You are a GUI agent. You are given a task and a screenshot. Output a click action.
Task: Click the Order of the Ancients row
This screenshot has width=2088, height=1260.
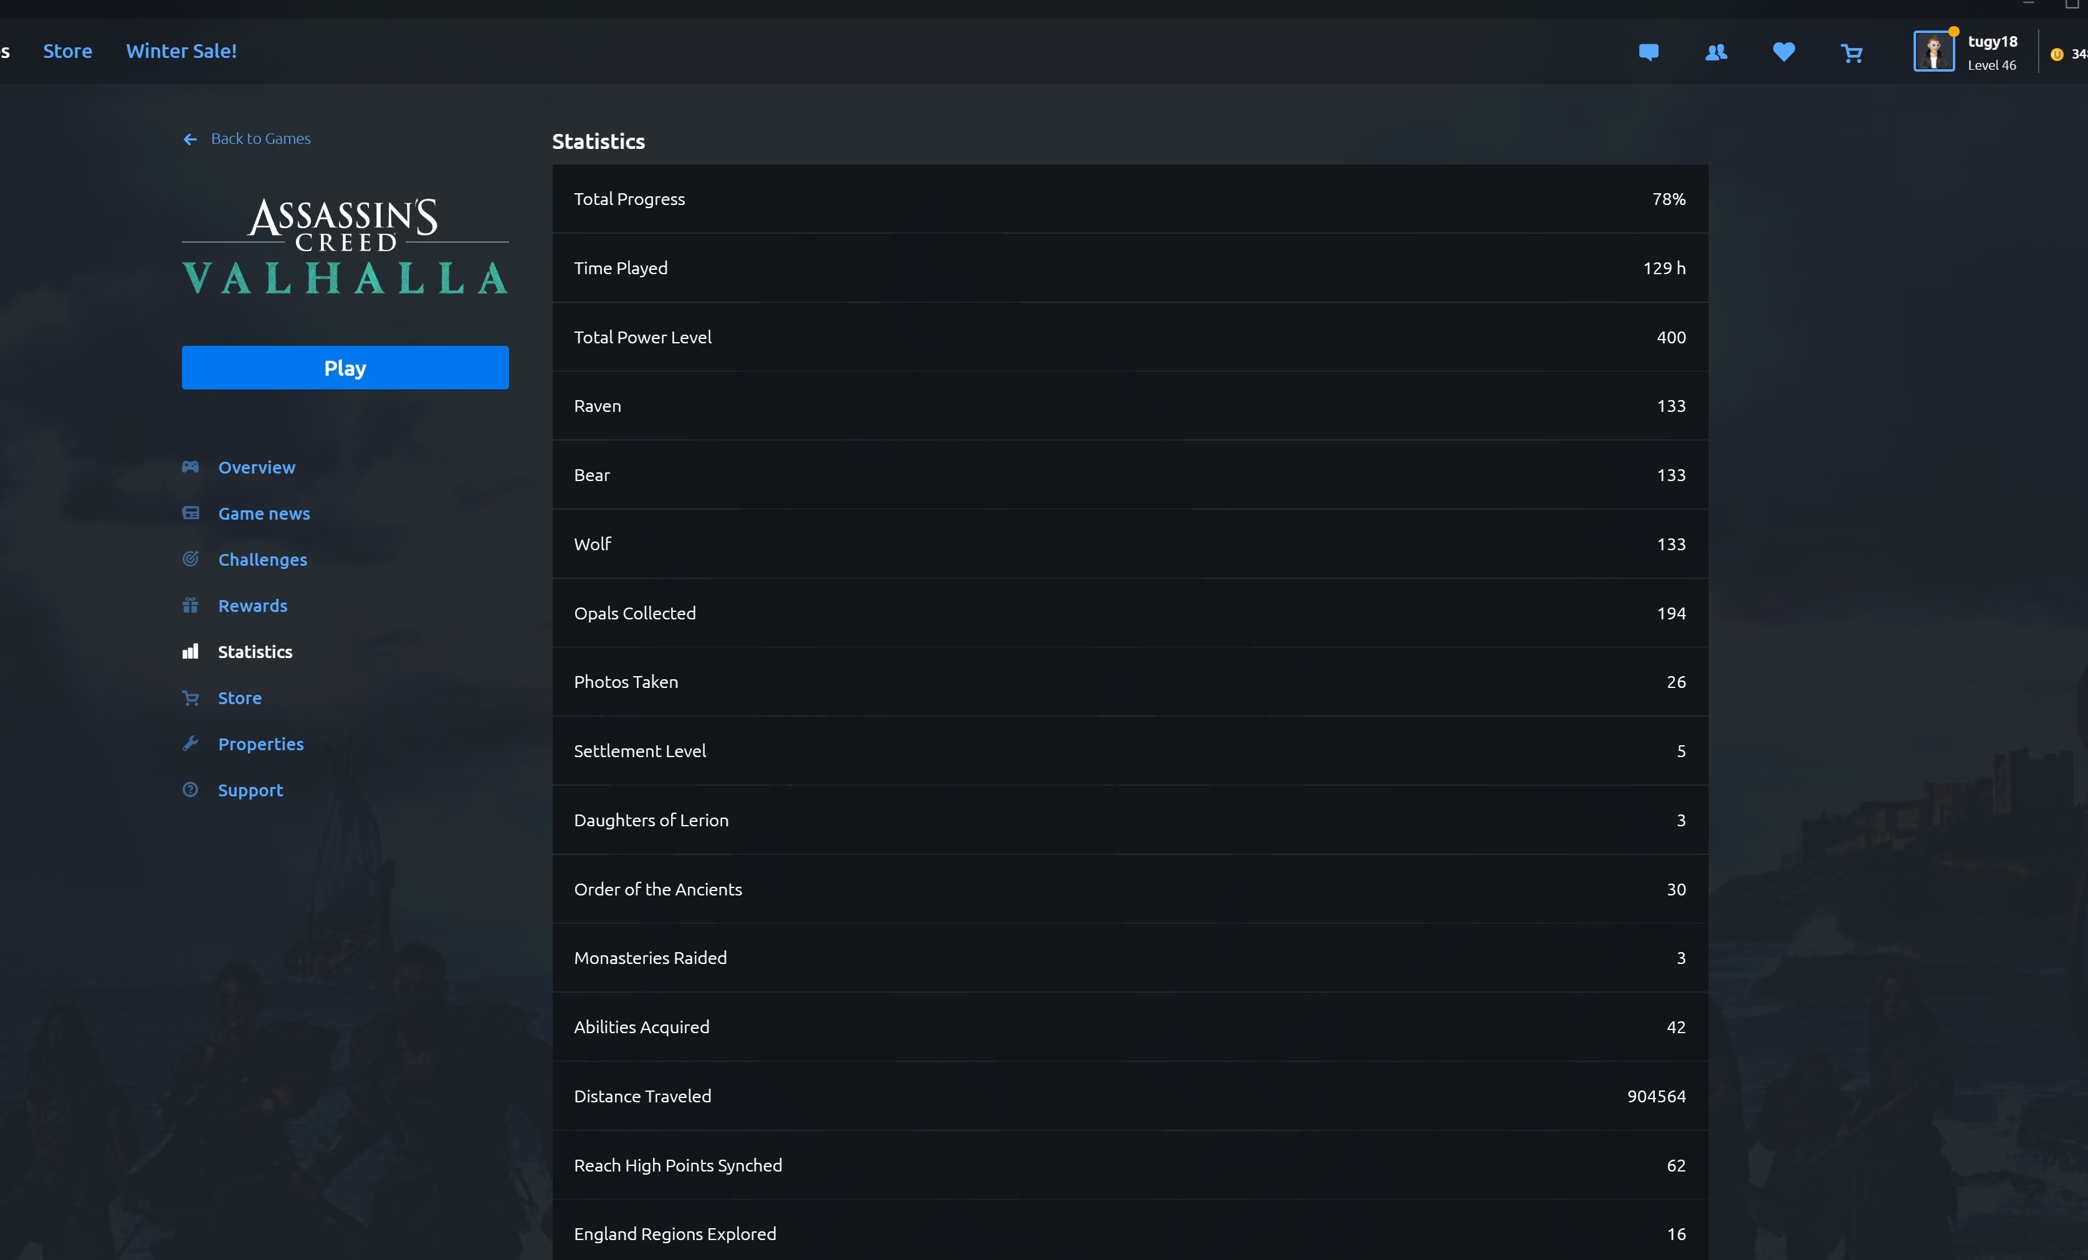point(1130,890)
